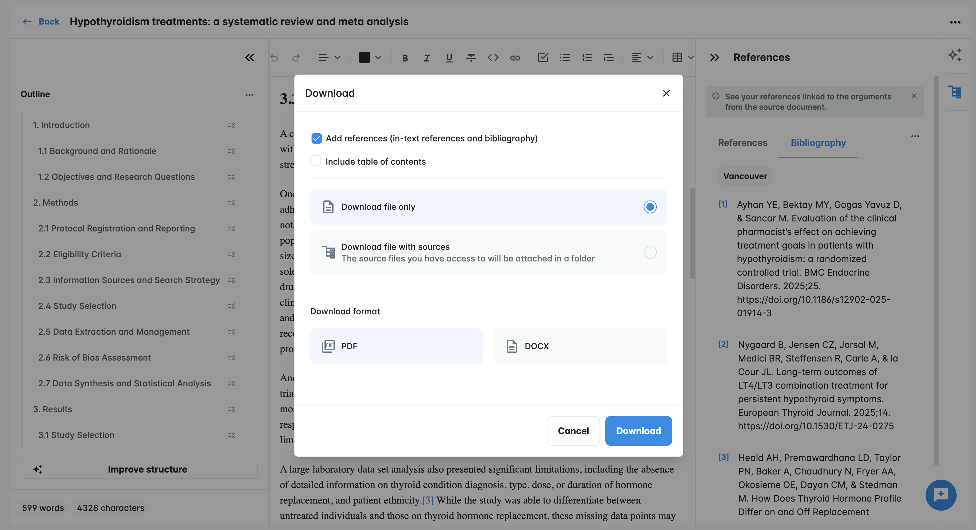Click the redo arrow in toolbar
Image resolution: width=976 pixels, height=530 pixels.
(296, 58)
